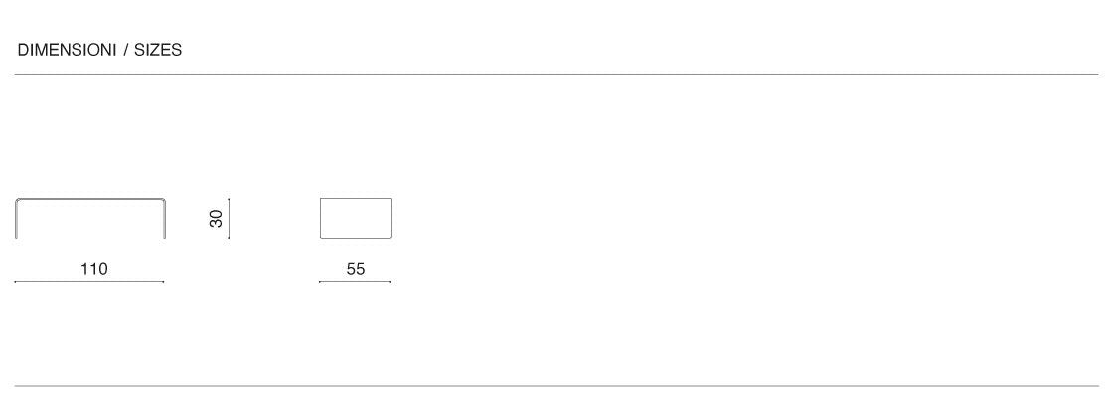Click the vertical line beside 30

(229, 218)
